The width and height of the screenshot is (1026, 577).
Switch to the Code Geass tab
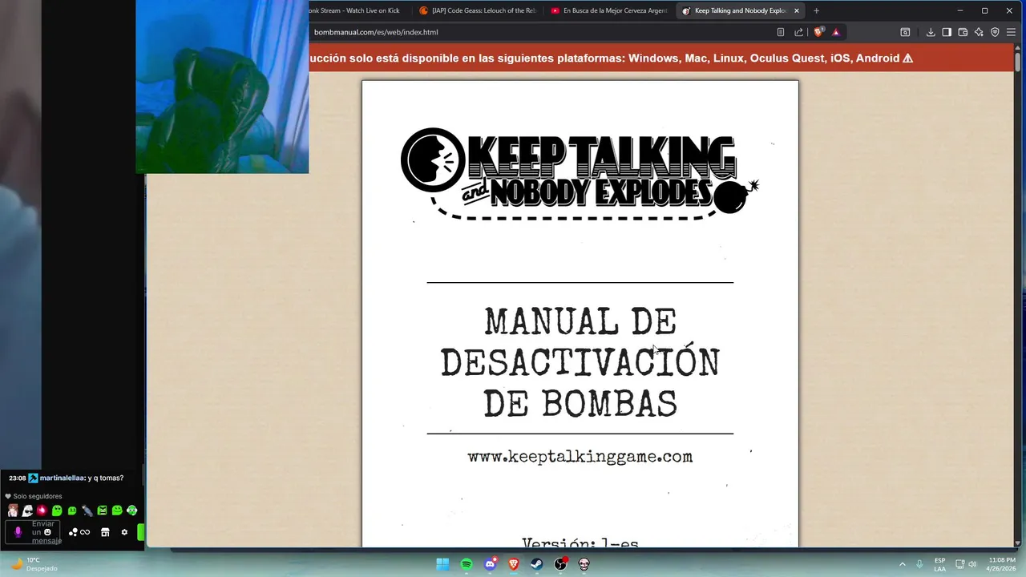478,10
